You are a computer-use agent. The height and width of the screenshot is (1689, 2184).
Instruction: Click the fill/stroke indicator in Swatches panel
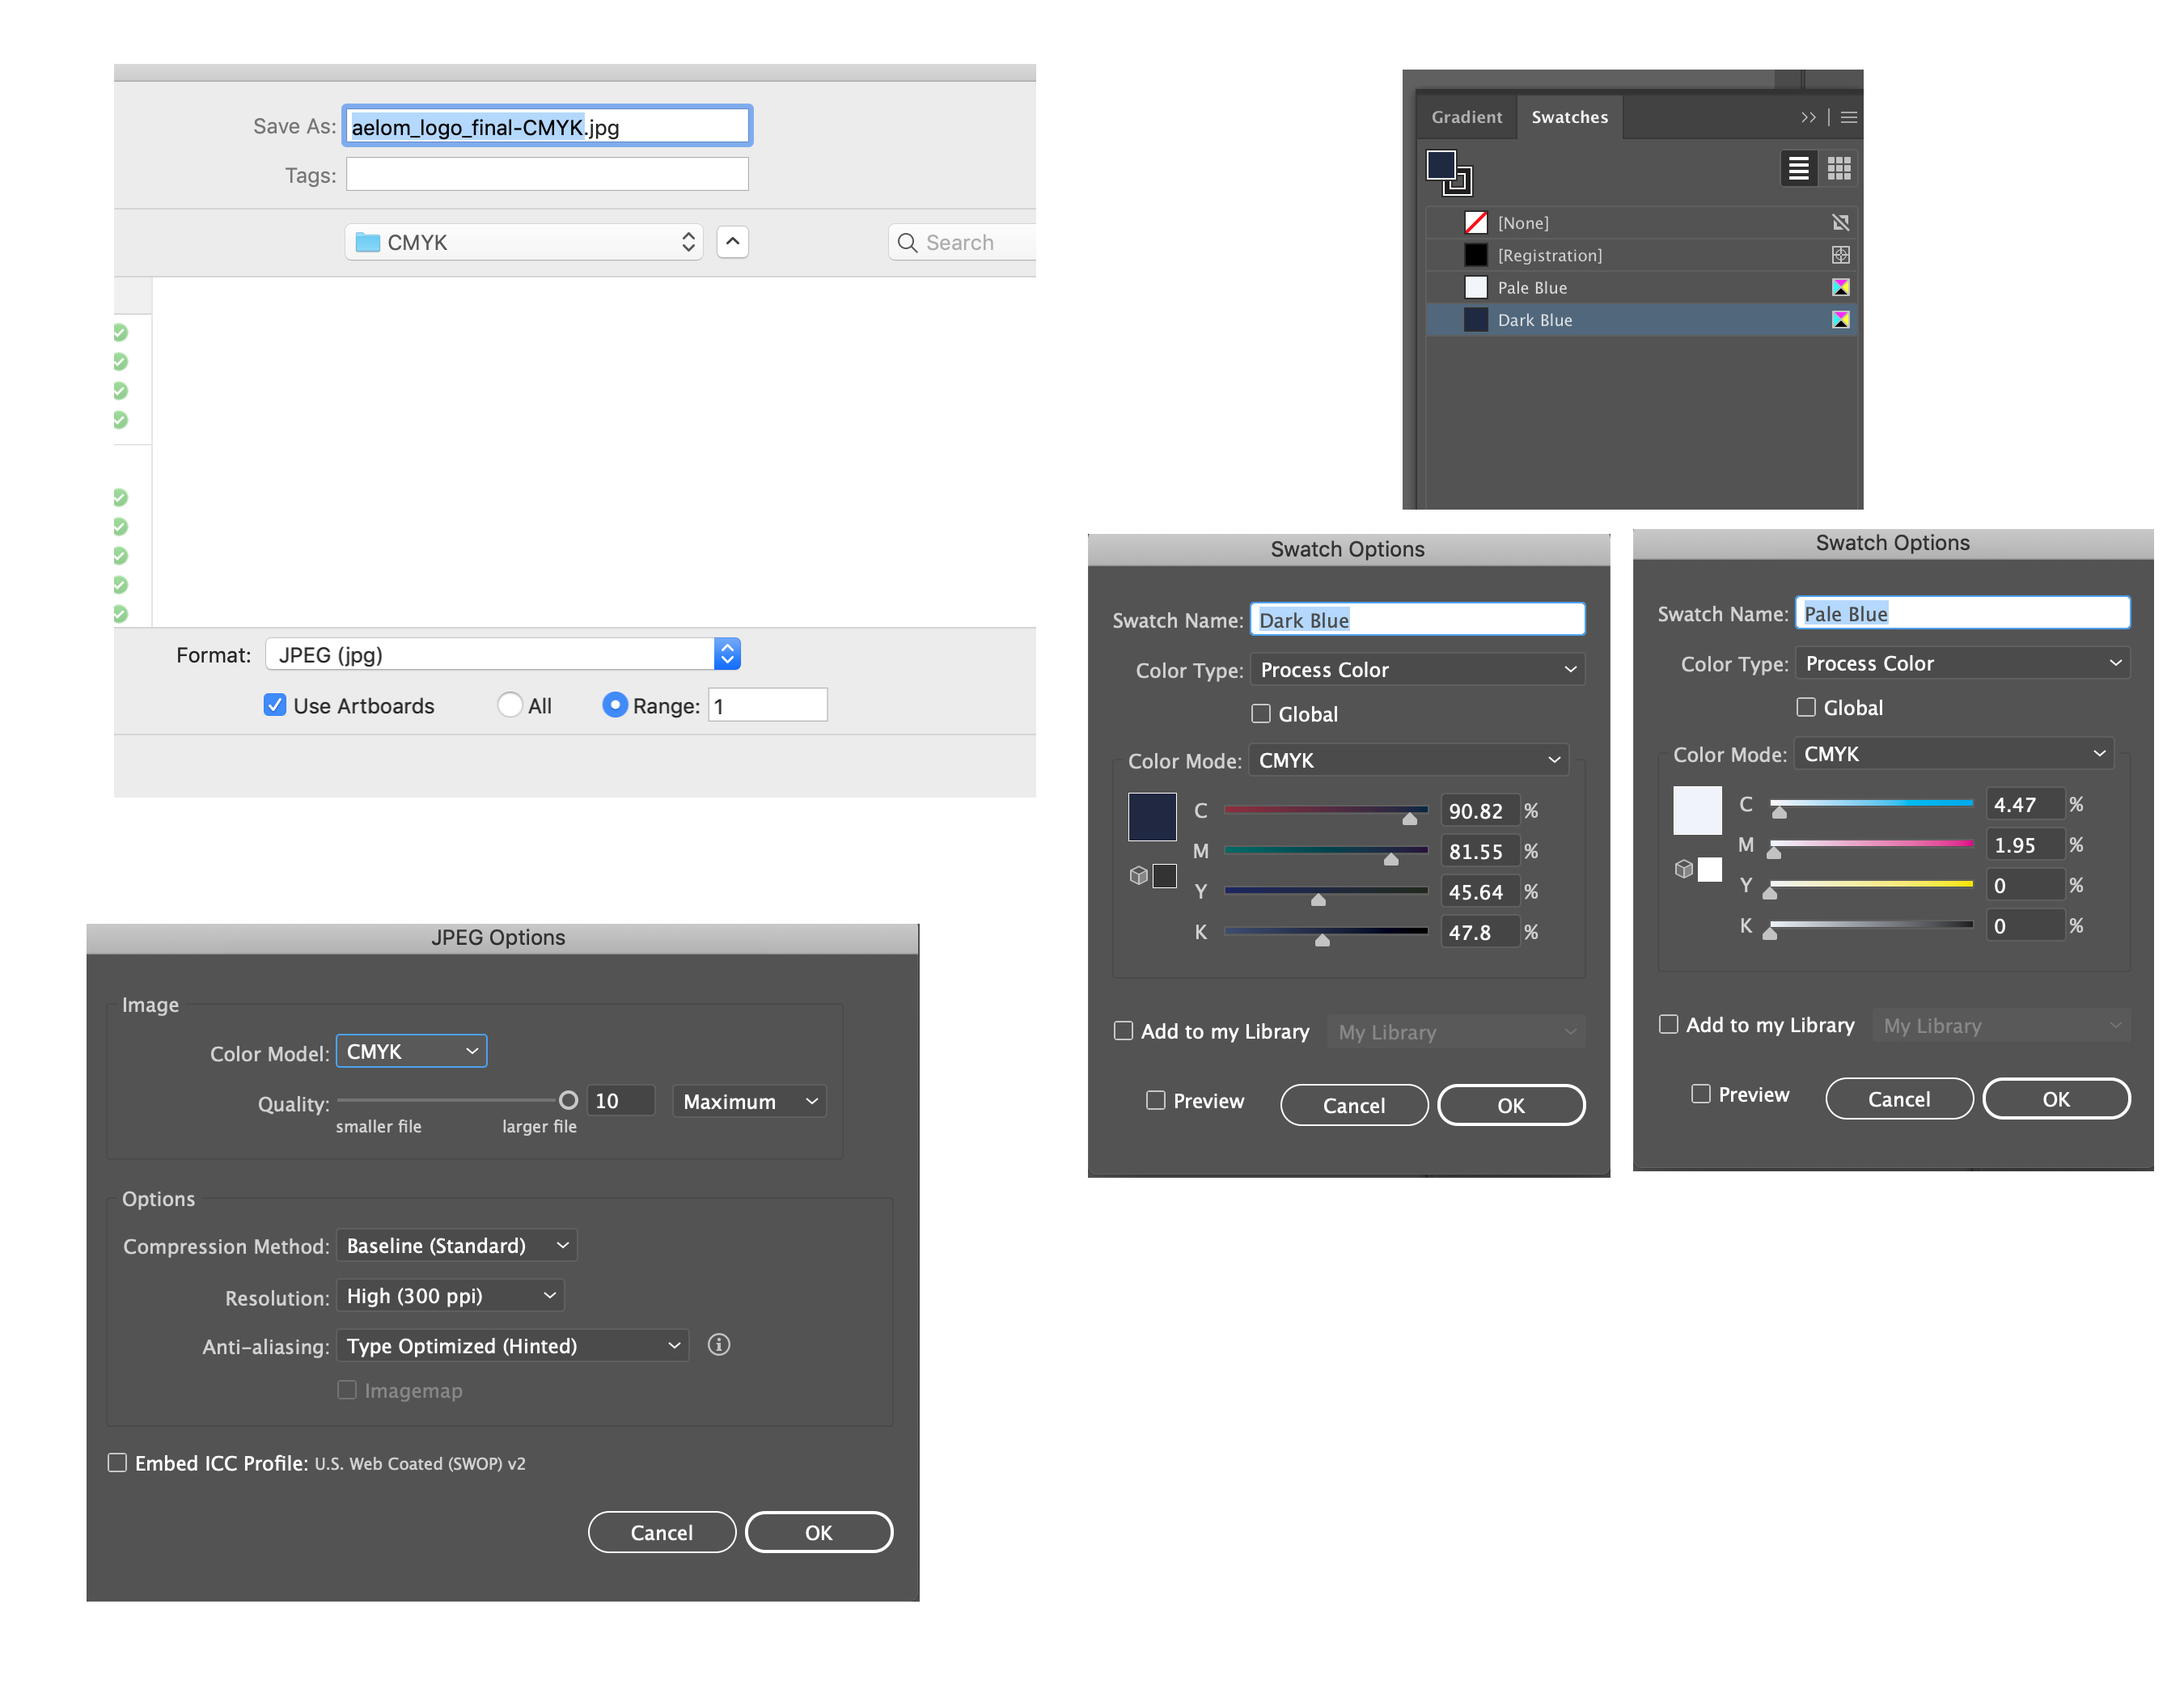click(1448, 171)
